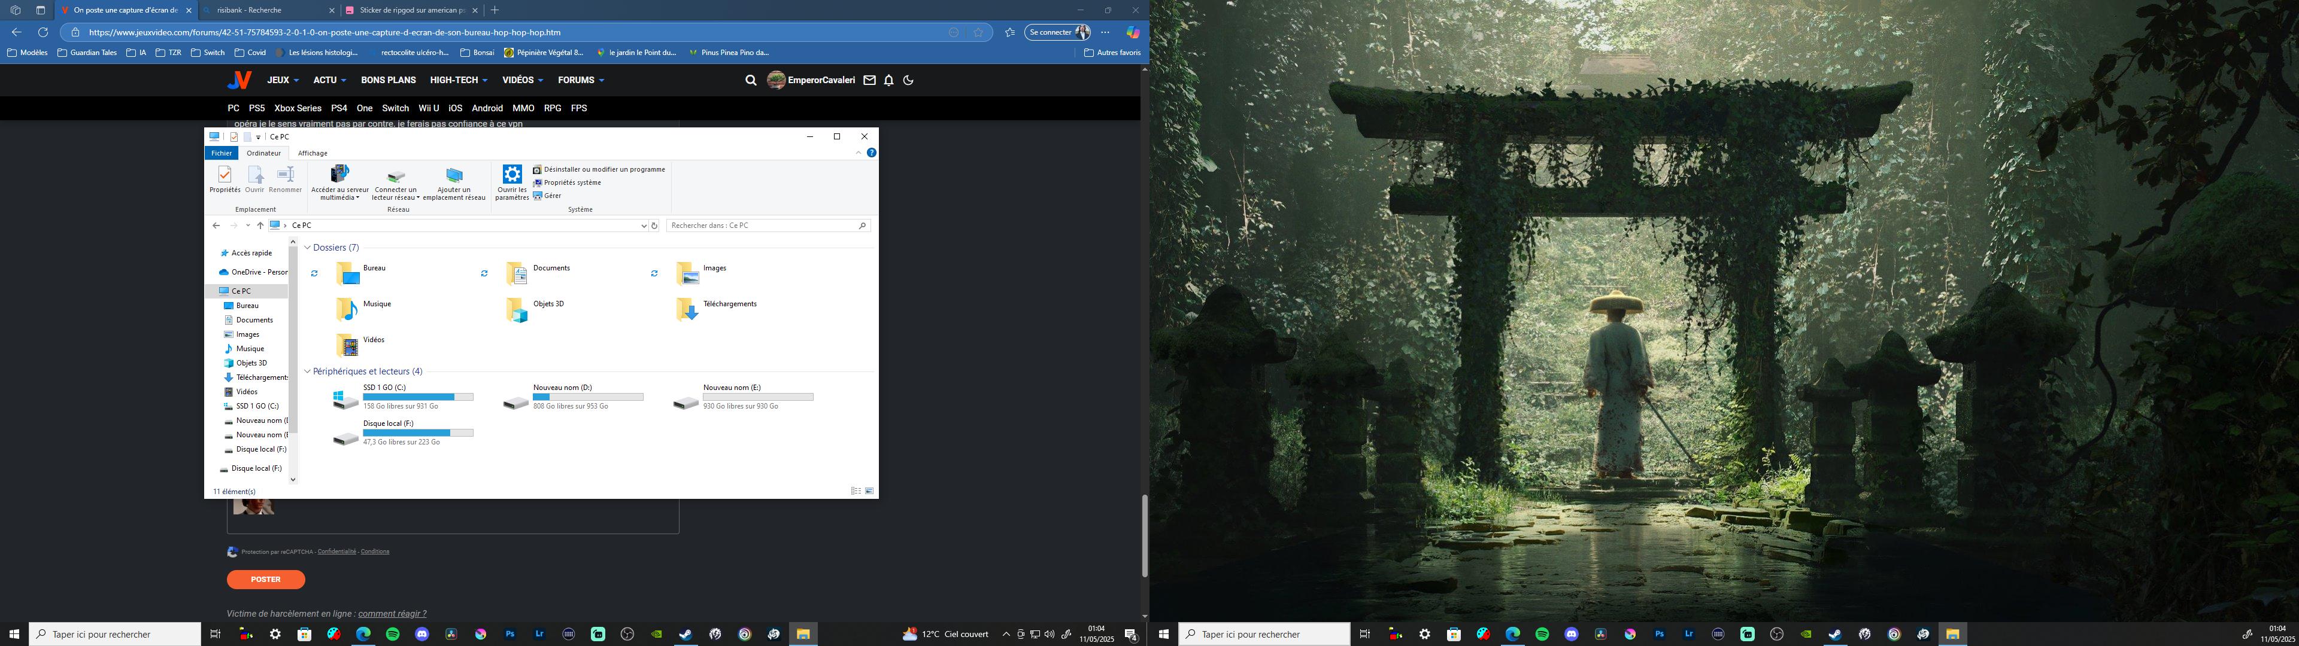Open jeuxvideo notifications bell
2299x646 pixels.
coord(889,80)
